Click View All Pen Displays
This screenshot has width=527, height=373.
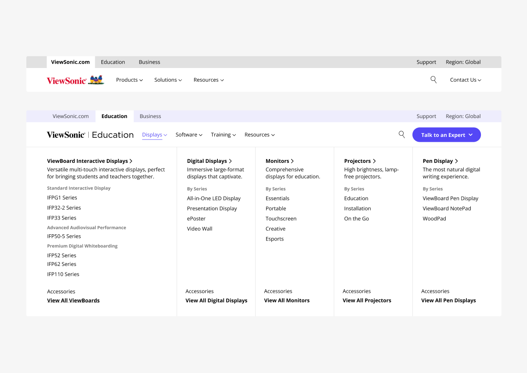(x=448, y=301)
